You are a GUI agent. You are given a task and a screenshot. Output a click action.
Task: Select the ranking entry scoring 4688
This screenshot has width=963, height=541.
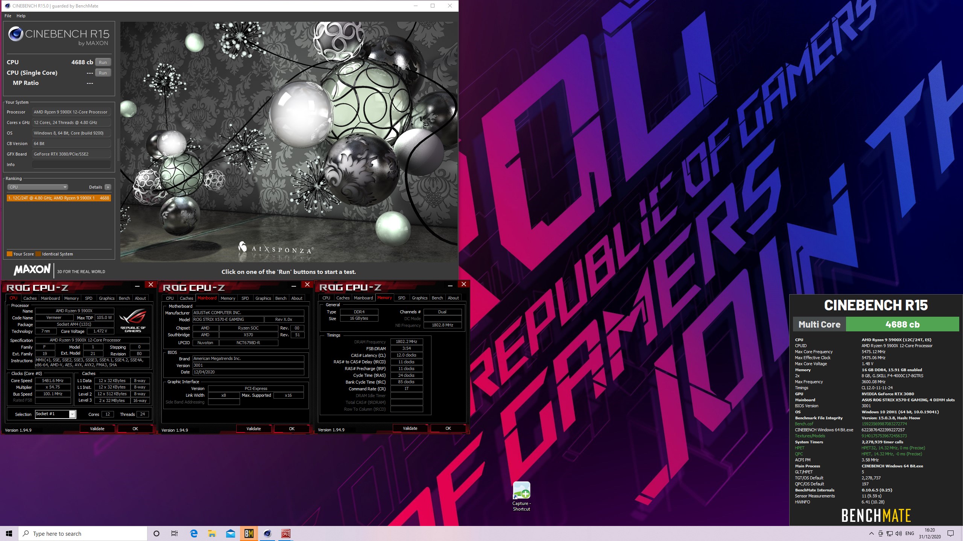pos(59,198)
